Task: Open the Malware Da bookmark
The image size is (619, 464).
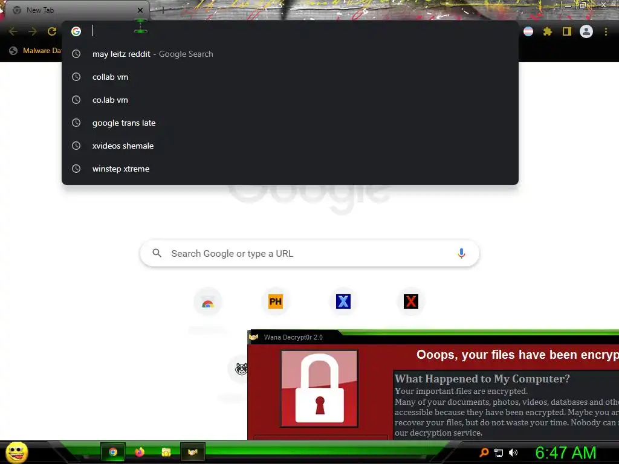Action: click(x=35, y=51)
